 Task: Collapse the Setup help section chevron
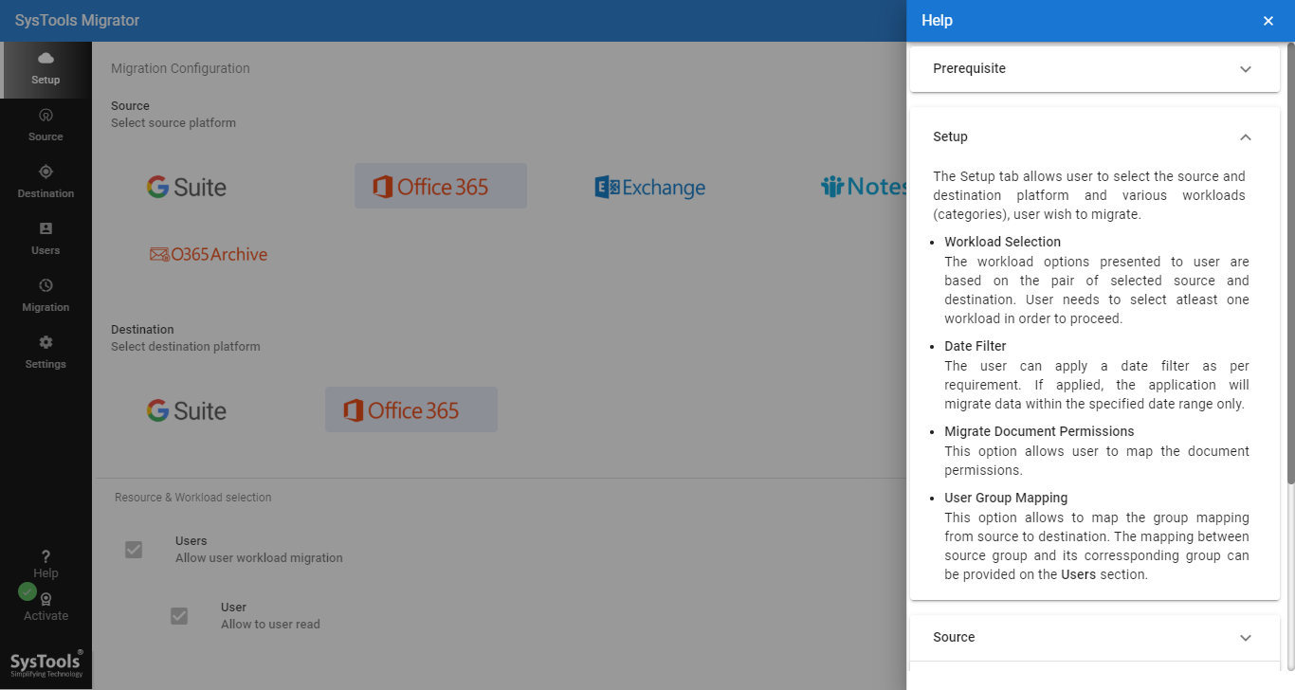click(x=1246, y=137)
